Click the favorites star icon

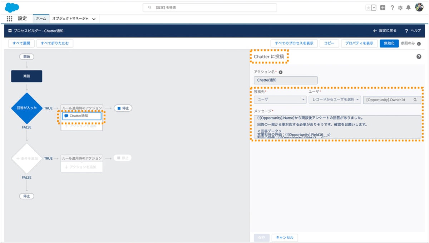[x=369, y=8]
